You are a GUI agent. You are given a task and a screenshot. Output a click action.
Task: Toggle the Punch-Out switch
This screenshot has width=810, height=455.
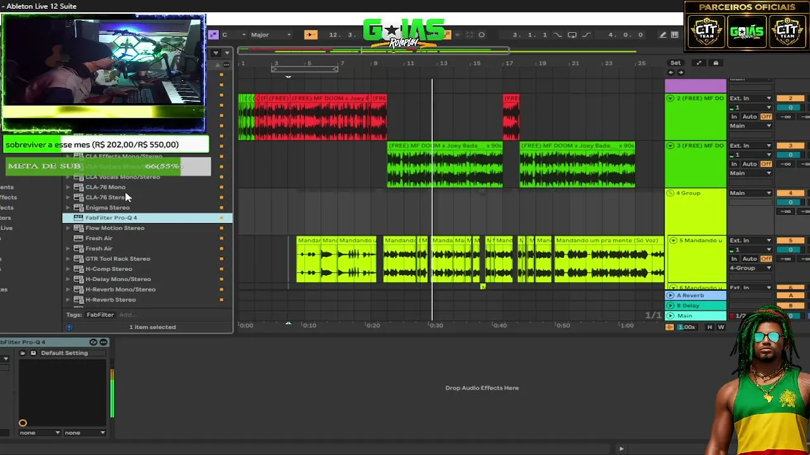coord(586,35)
